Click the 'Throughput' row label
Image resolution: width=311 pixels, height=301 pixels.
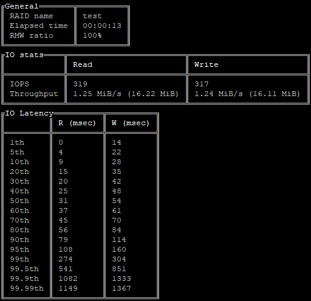34,94
